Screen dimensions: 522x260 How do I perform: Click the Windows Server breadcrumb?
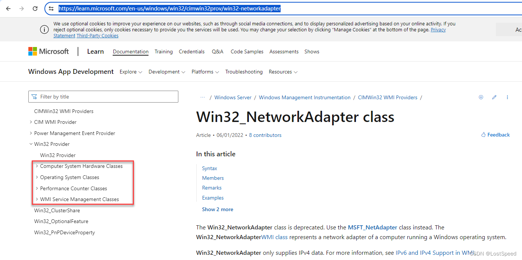(x=233, y=97)
